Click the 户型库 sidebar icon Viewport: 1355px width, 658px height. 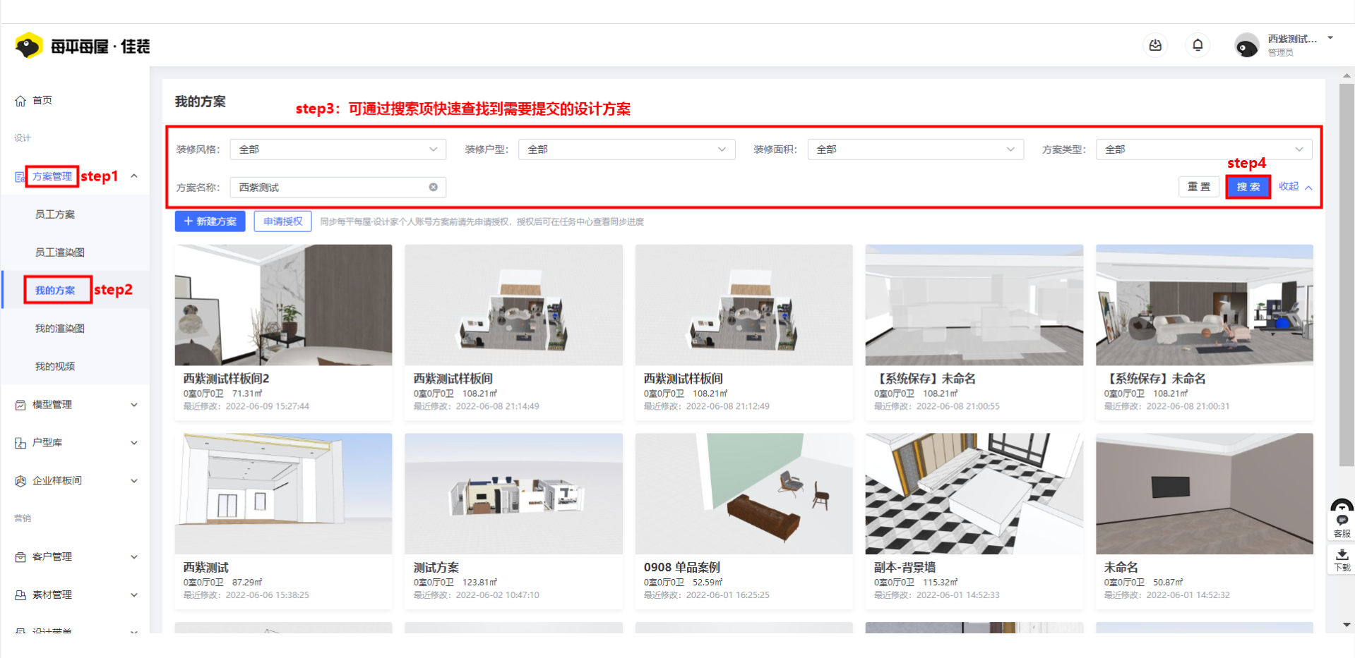[x=20, y=443]
